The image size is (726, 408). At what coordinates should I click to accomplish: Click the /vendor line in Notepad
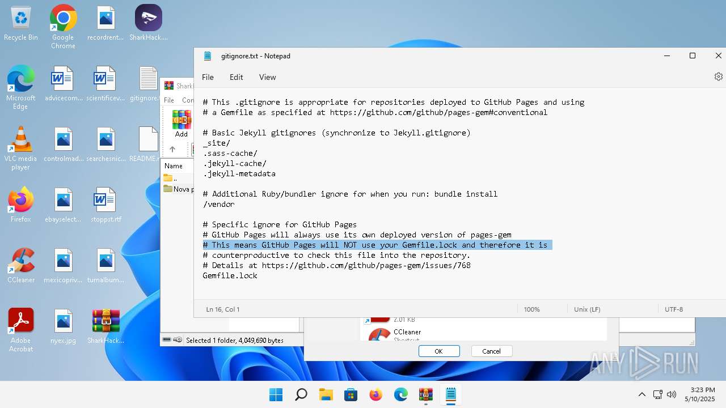pyautogui.click(x=218, y=204)
